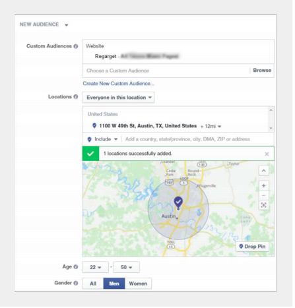Click Gender info icon
295x308 pixels.
pos(76,283)
